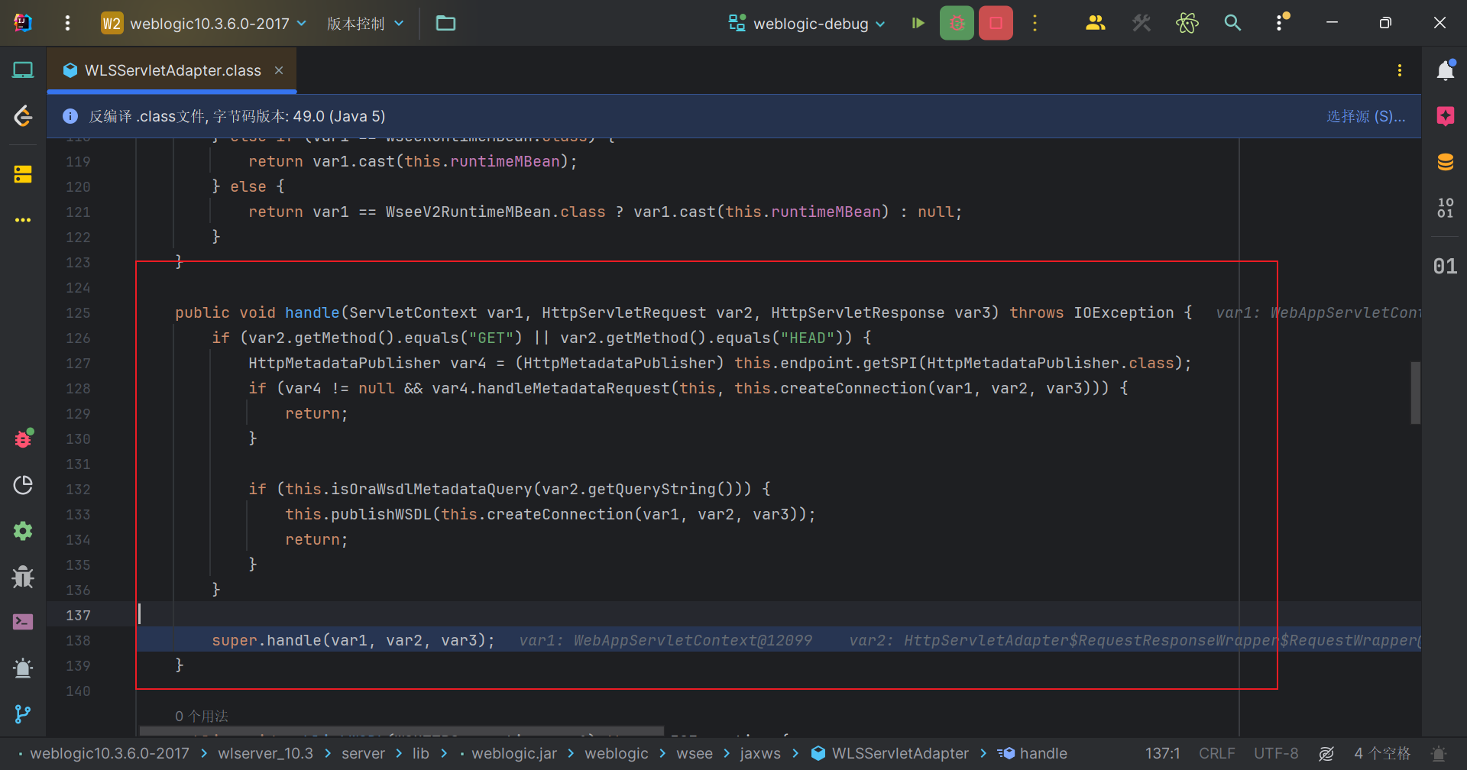Image resolution: width=1467 pixels, height=770 pixels.
Task: Open the weblogic10.3.6.0-2017 project dropdown
Action: pyautogui.click(x=204, y=24)
